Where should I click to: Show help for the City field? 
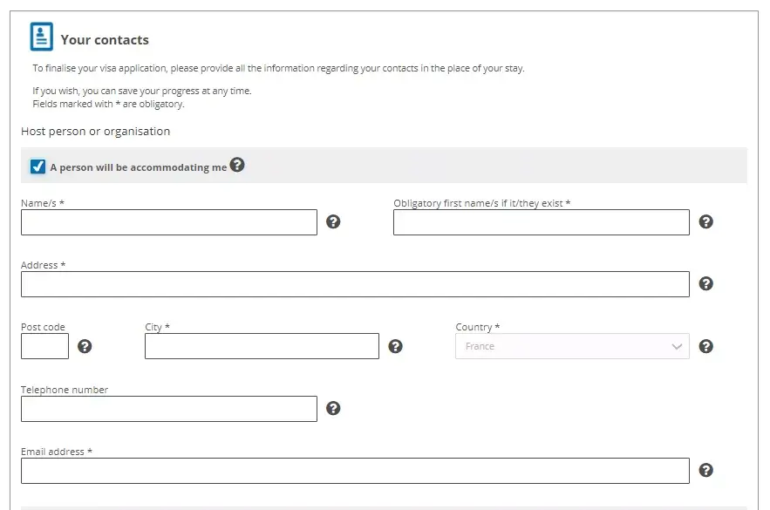click(x=395, y=346)
